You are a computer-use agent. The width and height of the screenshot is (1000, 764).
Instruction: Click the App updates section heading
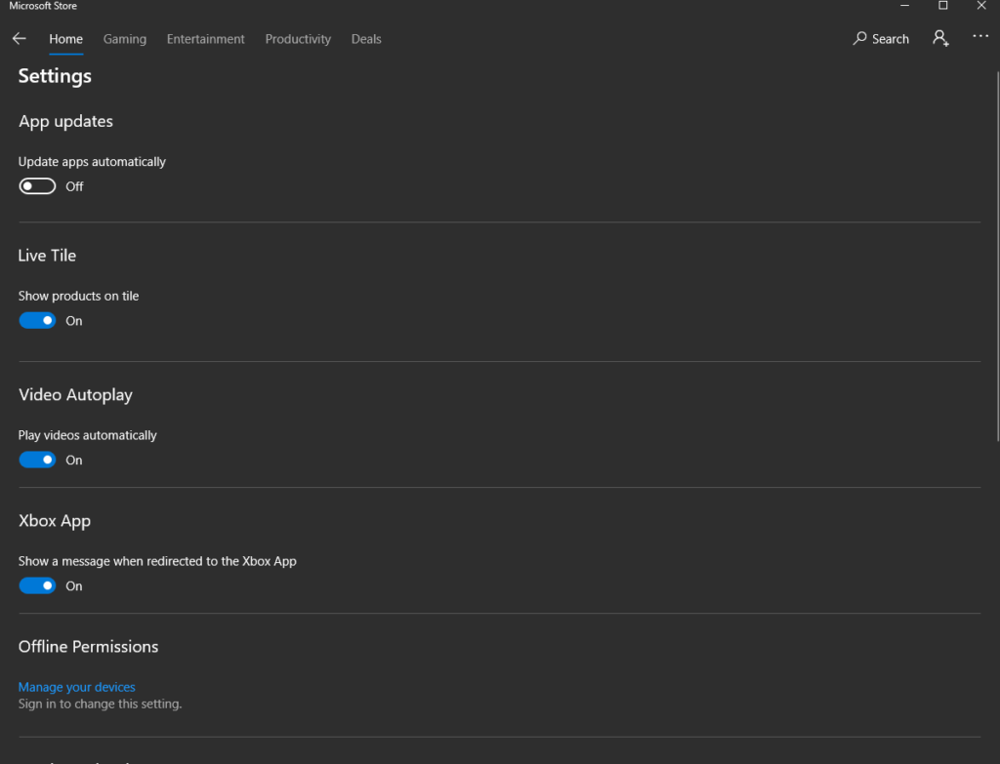pos(65,121)
